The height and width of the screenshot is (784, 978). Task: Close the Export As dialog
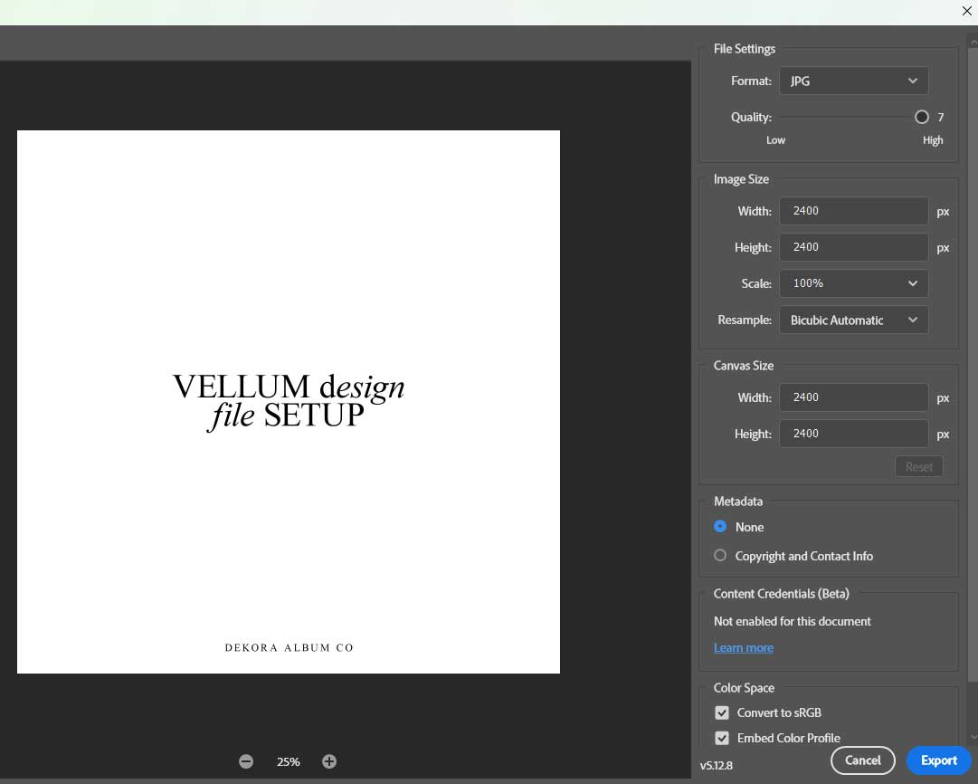tap(967, 10)
